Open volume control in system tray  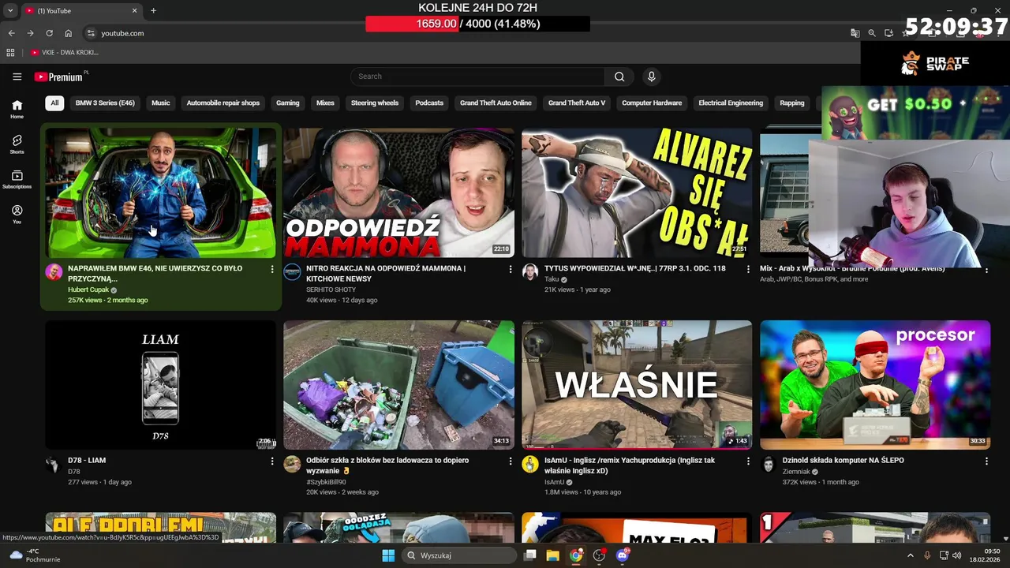coord(956,555)
